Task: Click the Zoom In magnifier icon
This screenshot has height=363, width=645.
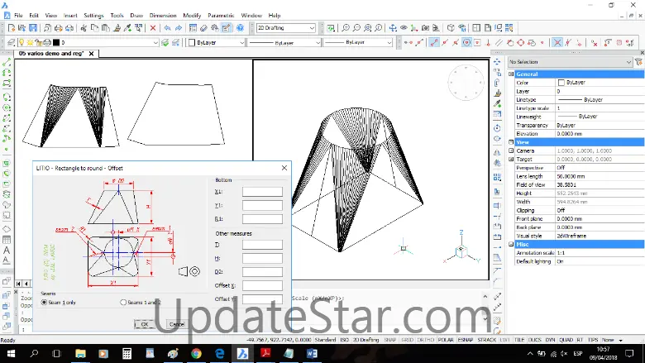Action: click(x=346, y=28)
